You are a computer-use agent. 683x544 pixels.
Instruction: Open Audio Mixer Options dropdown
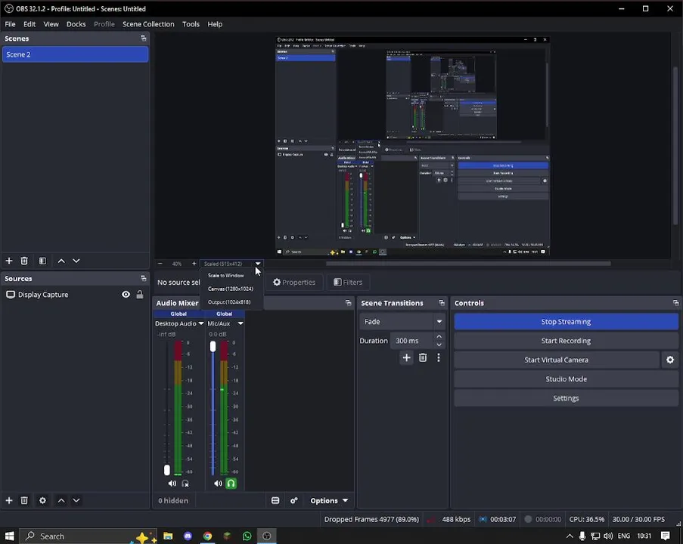[329, 500]
